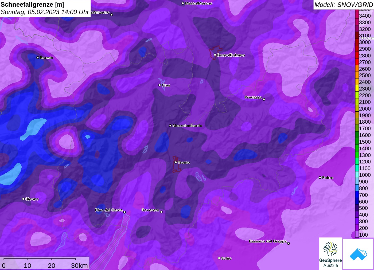
Task: Click the Bolzano red city boundary outline
Action: pos(215,53)
